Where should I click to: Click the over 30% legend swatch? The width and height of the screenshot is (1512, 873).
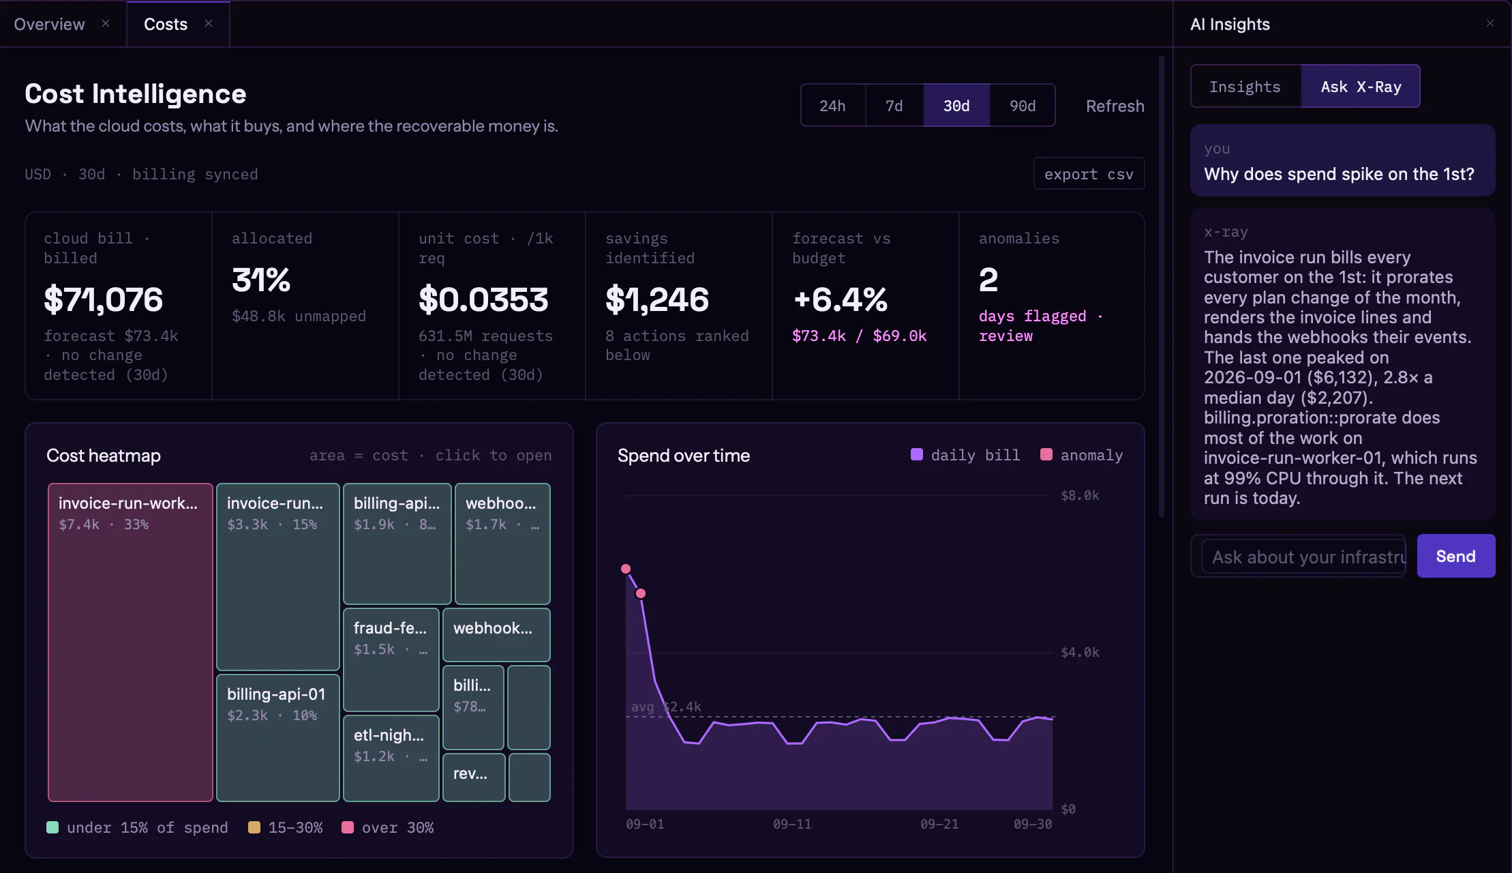tap(348, 827)
